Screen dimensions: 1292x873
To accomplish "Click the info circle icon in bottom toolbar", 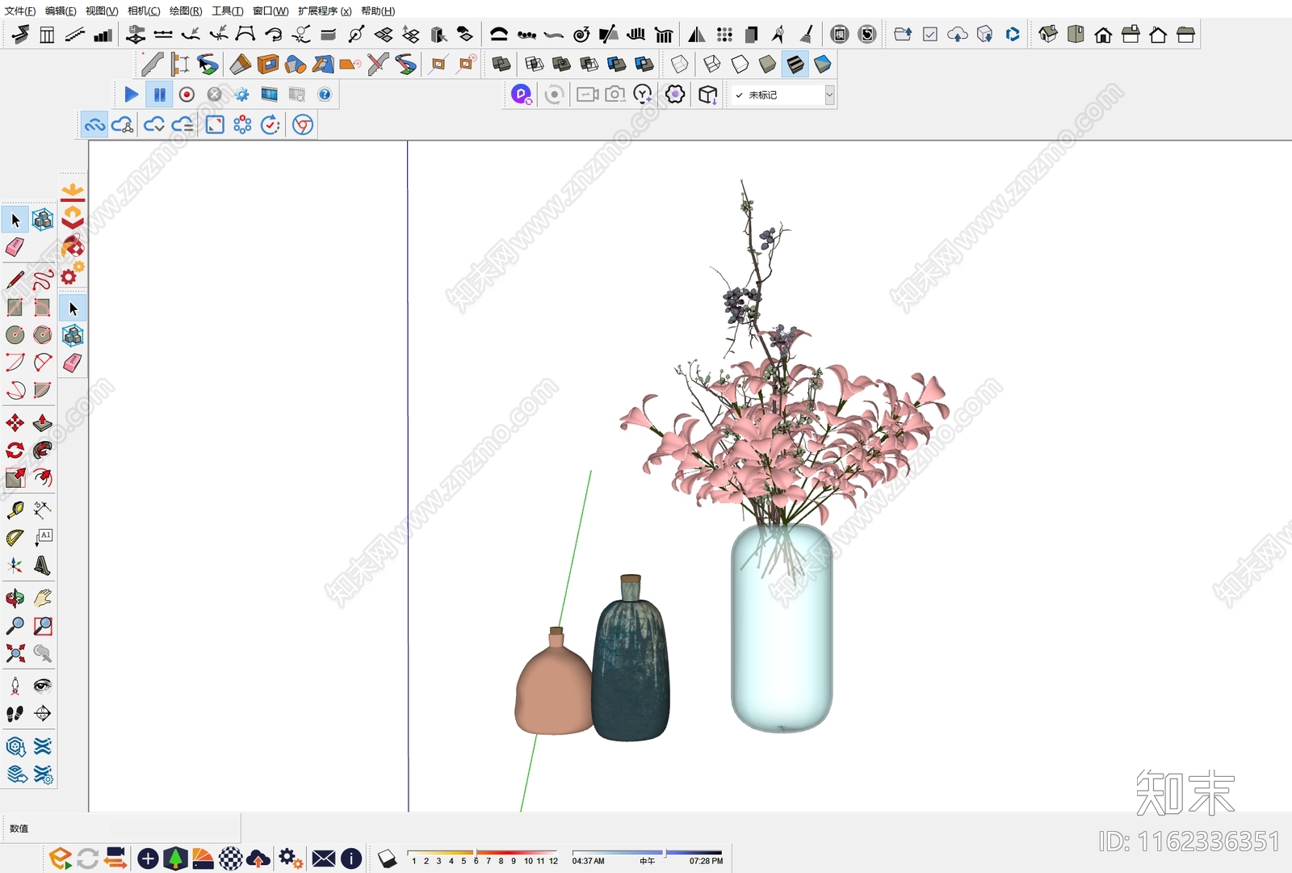I will [351, 858].
